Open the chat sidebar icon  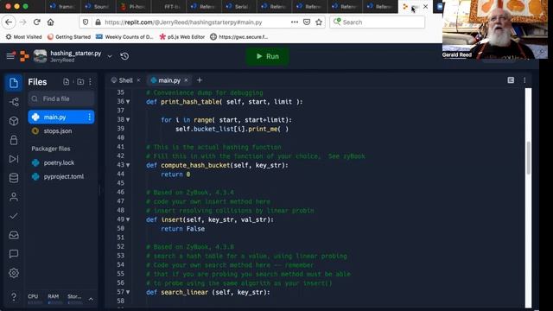click(x=14, y=254)
